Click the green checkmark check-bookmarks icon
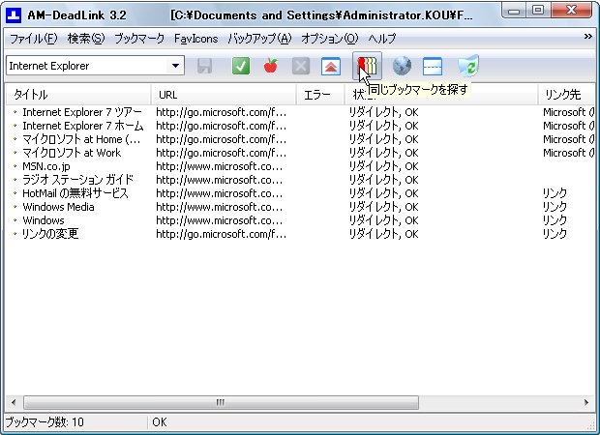 tap(241, 66)
